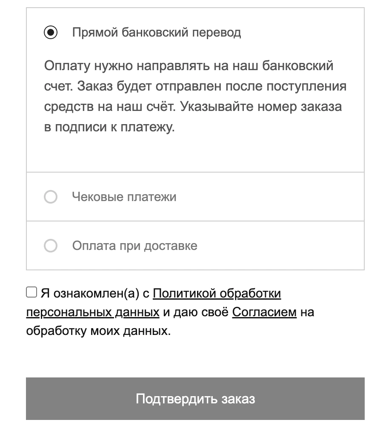383x431 pixels.
Task: Click the обработку моих данных text line
Action: 98,331
